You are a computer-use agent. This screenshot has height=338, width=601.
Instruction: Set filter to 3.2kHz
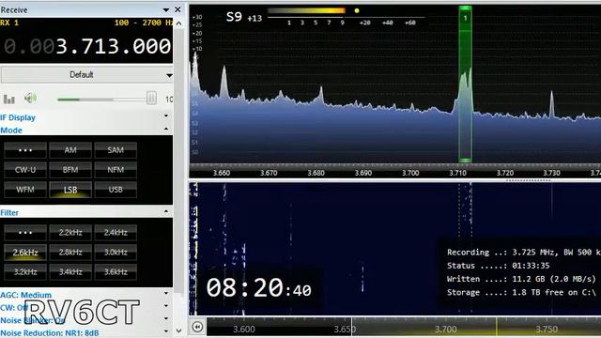25,272
